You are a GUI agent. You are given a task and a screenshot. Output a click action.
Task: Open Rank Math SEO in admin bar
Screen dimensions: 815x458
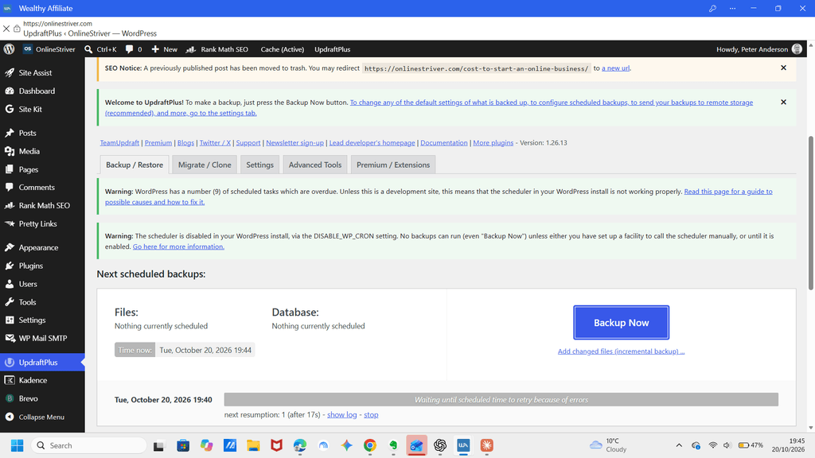[x=217, y=49]
